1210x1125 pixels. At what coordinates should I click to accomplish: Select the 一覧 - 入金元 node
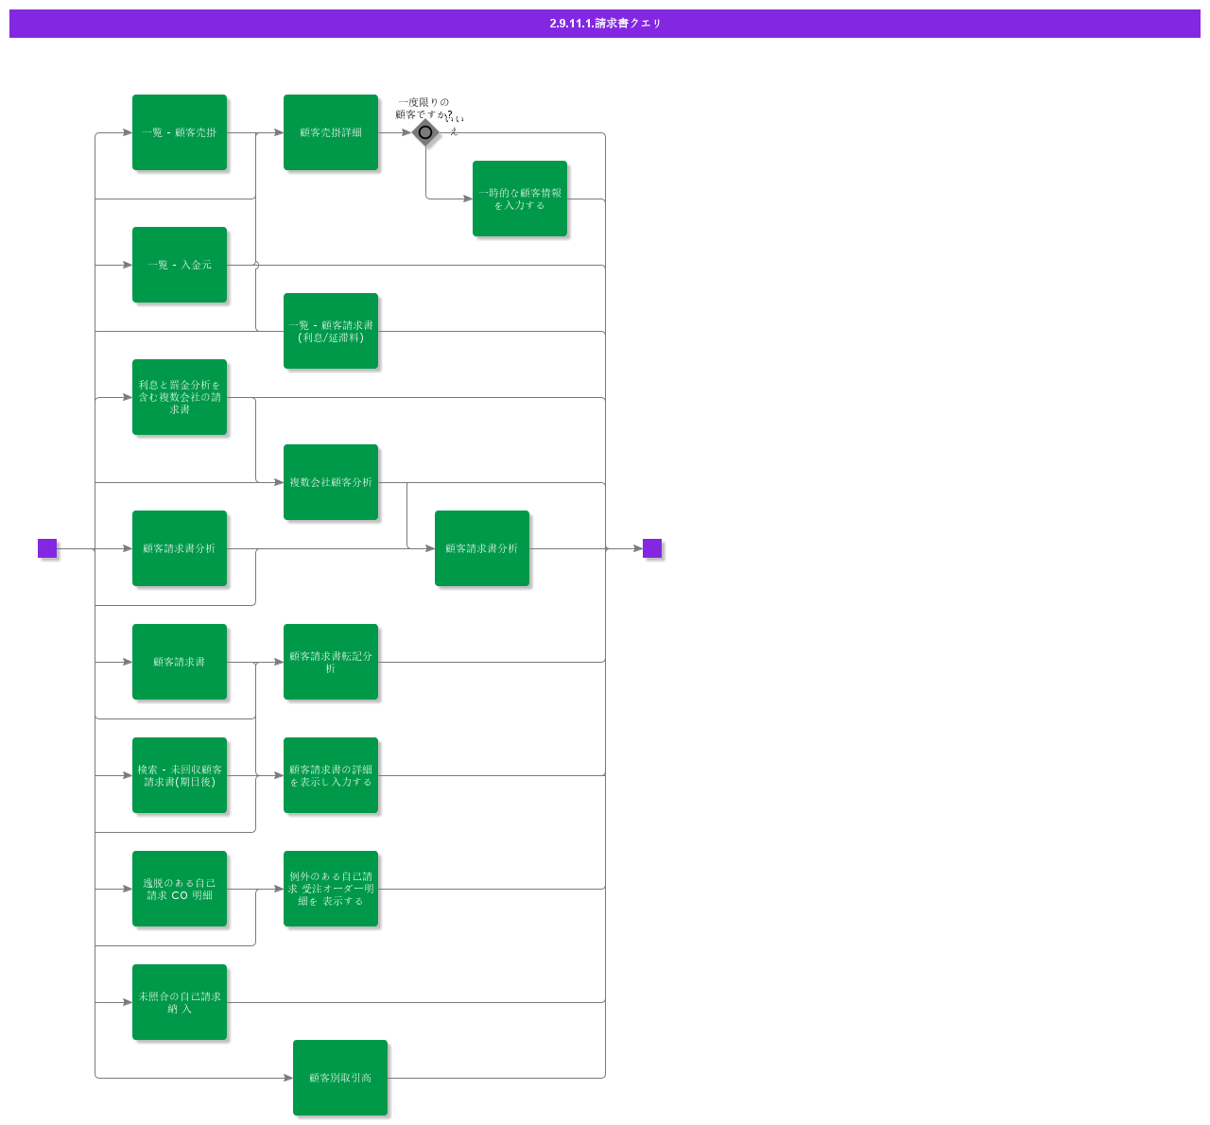[180, 265]
